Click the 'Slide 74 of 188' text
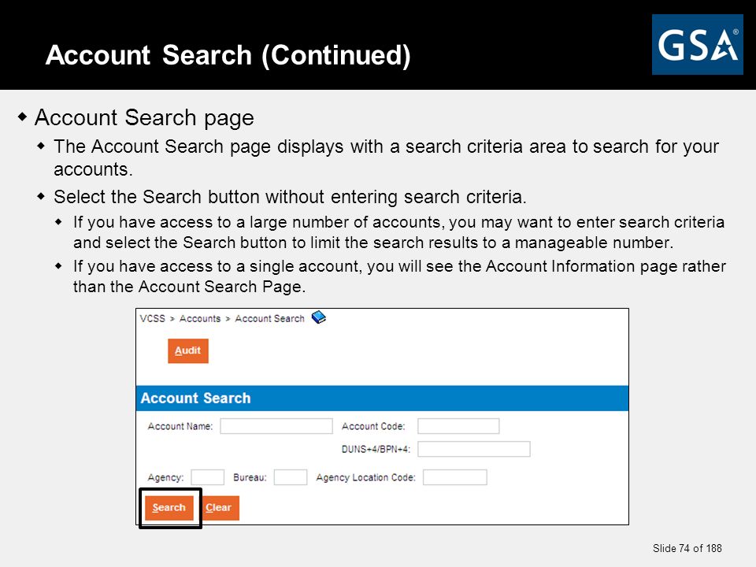Viewport: 756px width, 567px height. [x=687, y=548]
